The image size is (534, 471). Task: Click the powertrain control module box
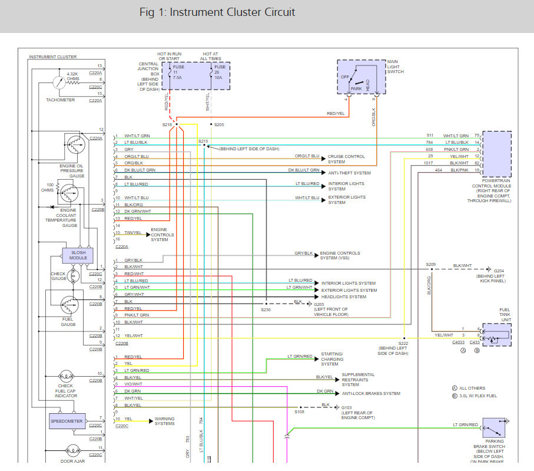[497, 154]
